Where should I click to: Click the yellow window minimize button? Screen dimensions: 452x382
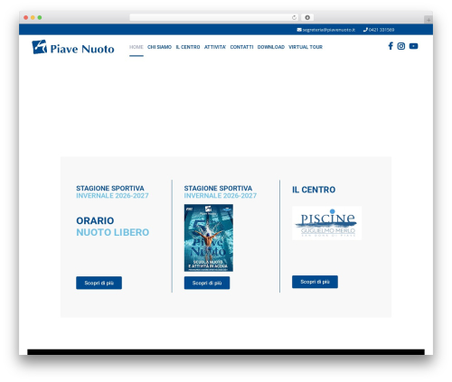(33, 17)
